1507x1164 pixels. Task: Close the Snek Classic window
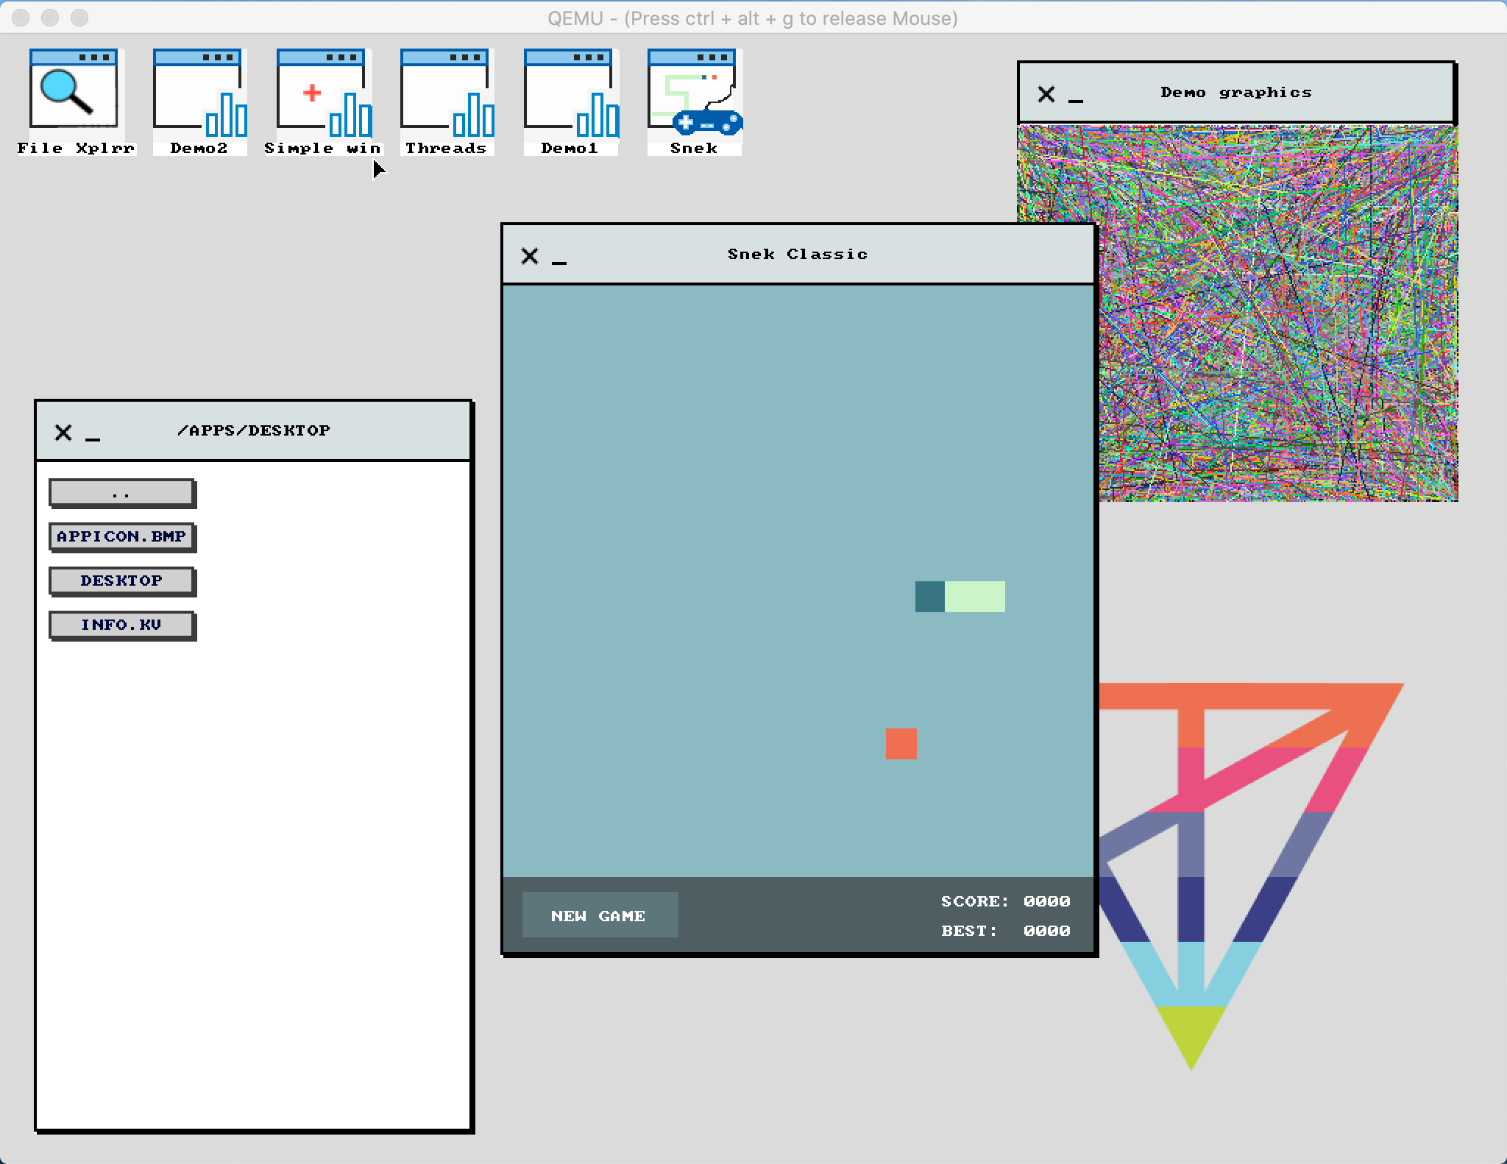coord(530,256)
